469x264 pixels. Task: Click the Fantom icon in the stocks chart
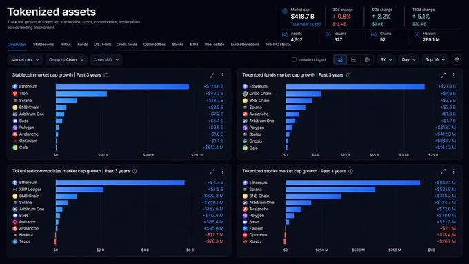245,228
